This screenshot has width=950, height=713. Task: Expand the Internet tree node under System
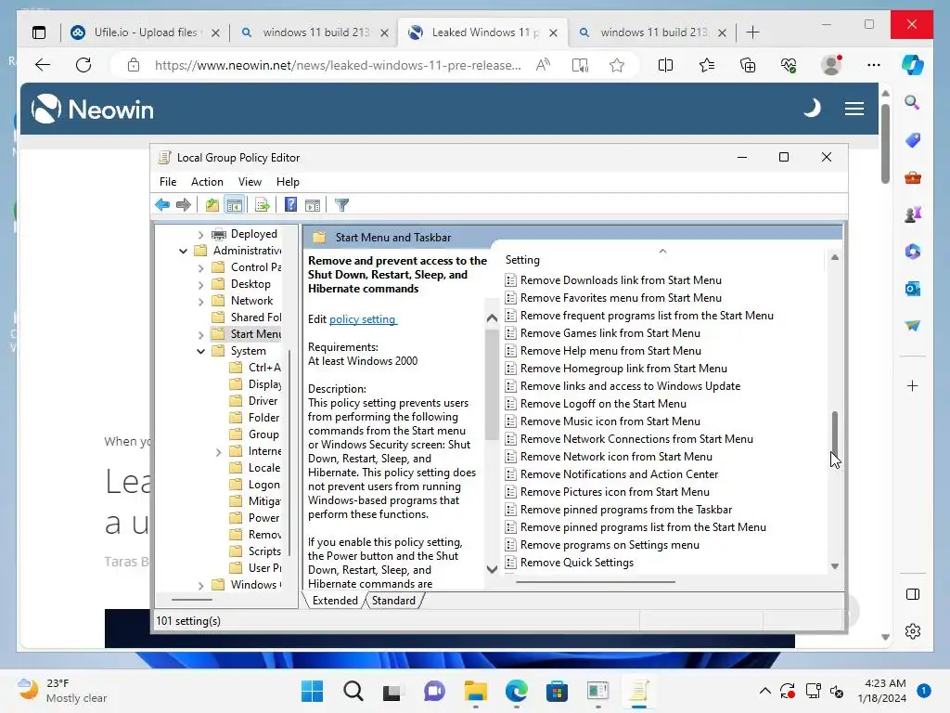pyautogui.click(x=218, y=452)
